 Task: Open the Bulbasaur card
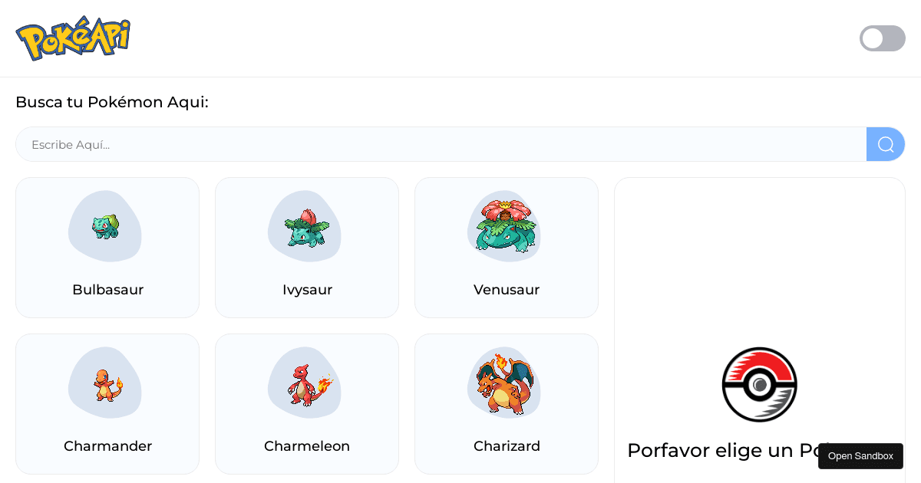[x=107, y=247]
